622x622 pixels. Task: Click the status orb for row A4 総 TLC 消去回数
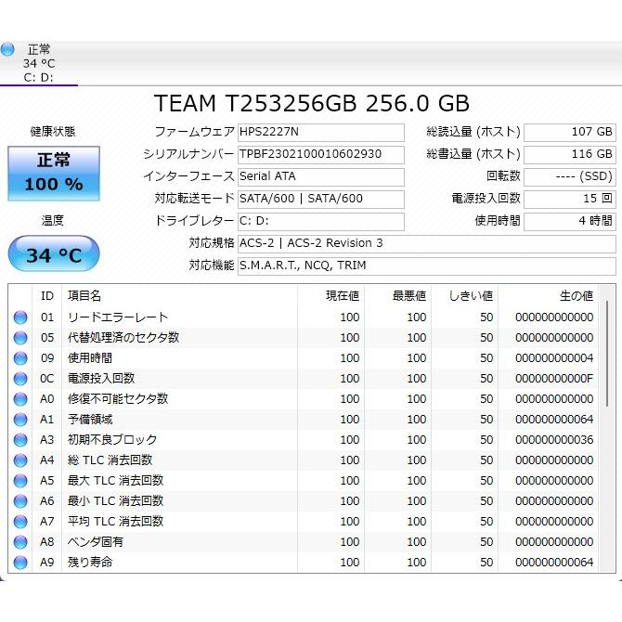point(20,460)
